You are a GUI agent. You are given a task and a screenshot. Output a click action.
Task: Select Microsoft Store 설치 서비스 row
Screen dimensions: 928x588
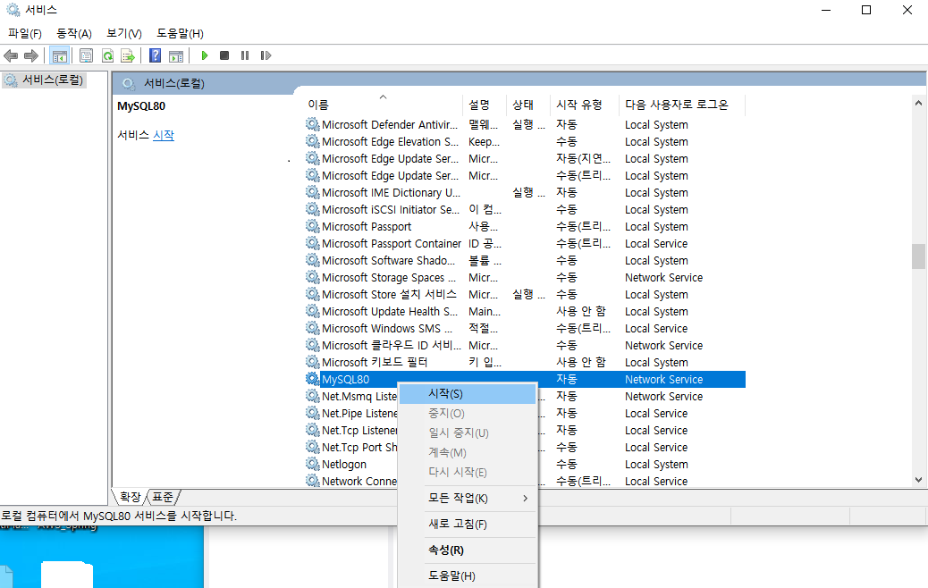tap(525, 294)
